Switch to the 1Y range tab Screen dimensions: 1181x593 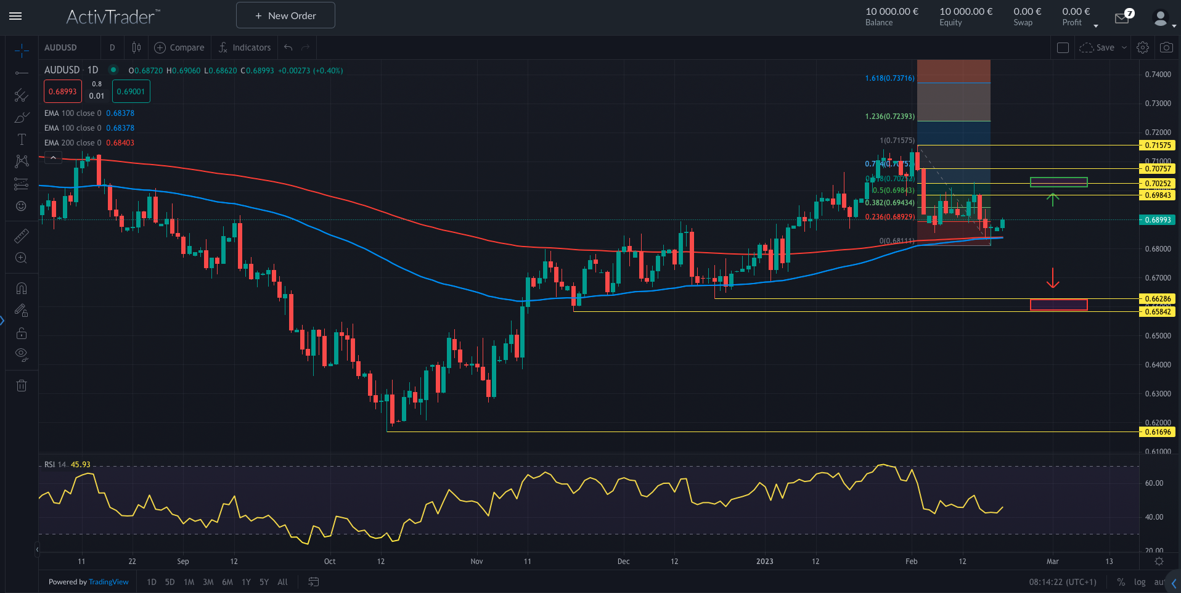[x=245, y=582]
